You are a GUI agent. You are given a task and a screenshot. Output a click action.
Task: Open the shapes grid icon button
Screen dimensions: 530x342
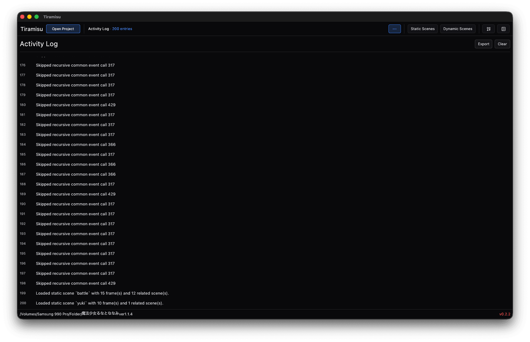click(489, 29)
